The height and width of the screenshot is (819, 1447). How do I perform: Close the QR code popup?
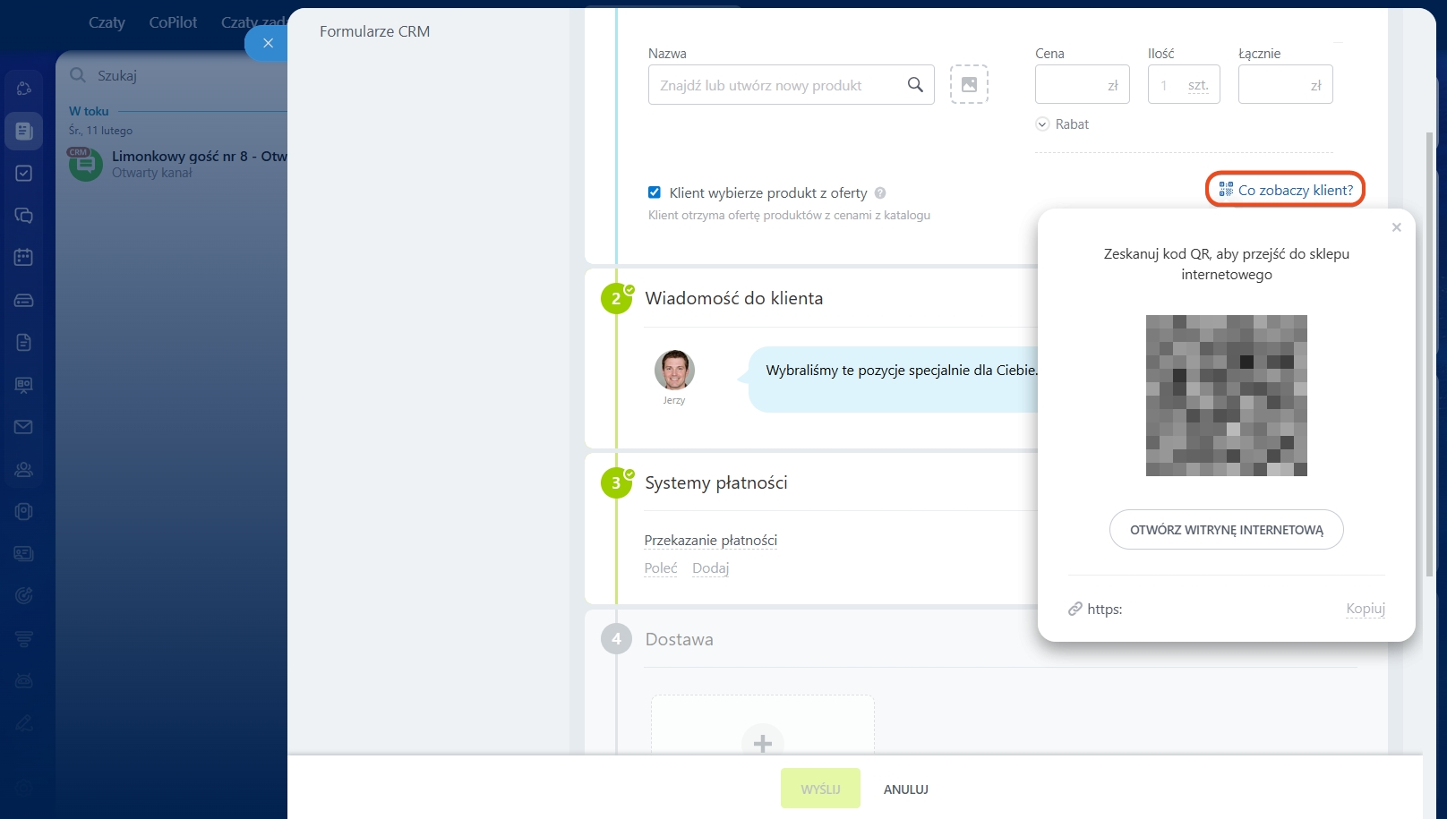1396,227
